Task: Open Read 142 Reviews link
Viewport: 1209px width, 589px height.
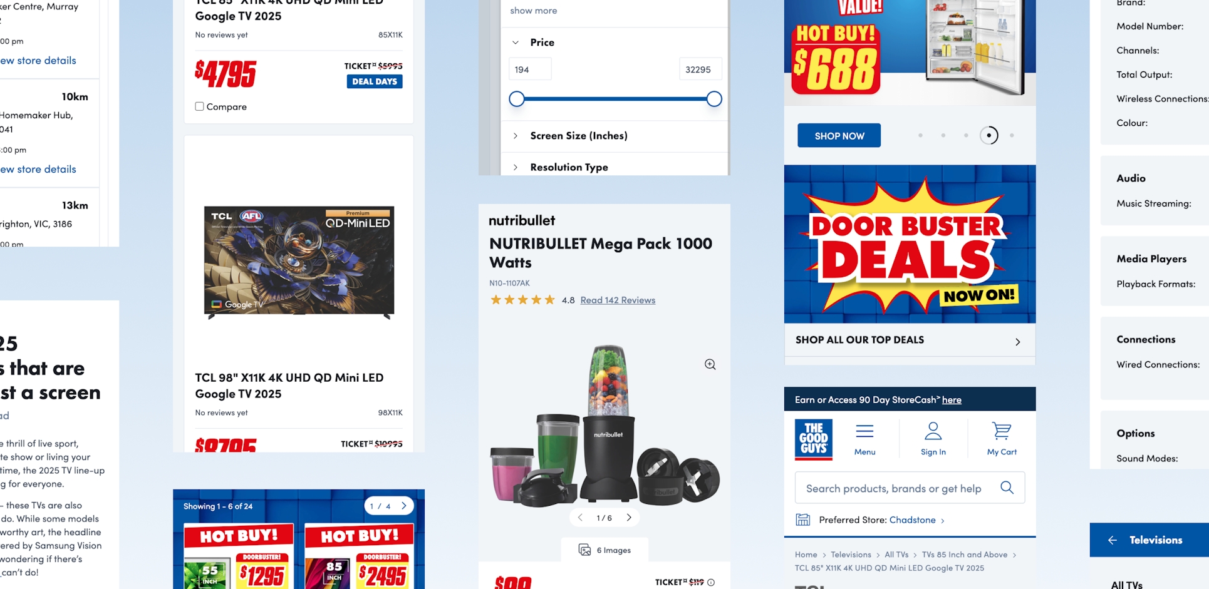Action: pyautogui.click(x=618, y=300)
